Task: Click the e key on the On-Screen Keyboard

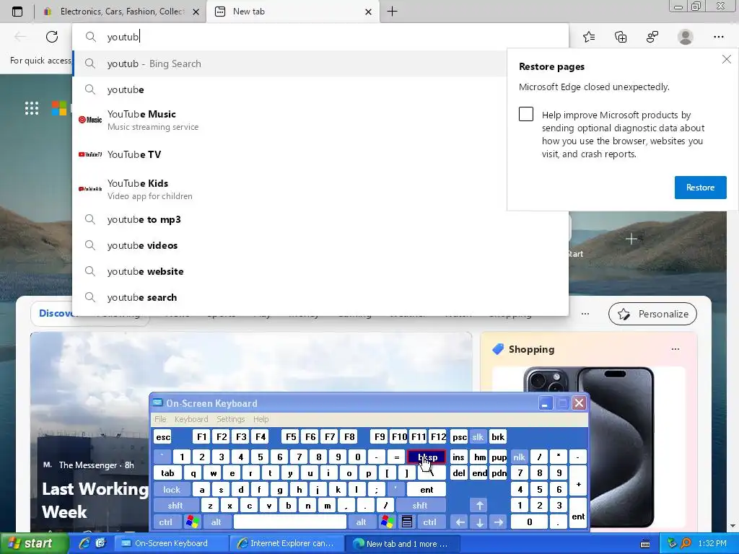Action: [232, 473]
